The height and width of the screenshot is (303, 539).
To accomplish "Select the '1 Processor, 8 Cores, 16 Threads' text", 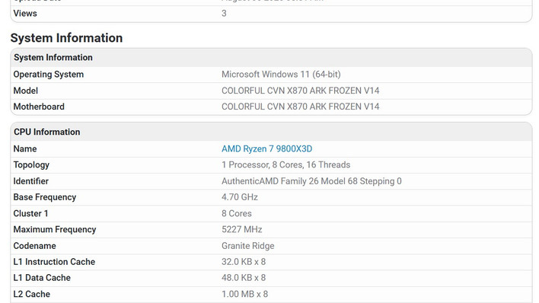I will pyautogui.click(x=285, y=164).
